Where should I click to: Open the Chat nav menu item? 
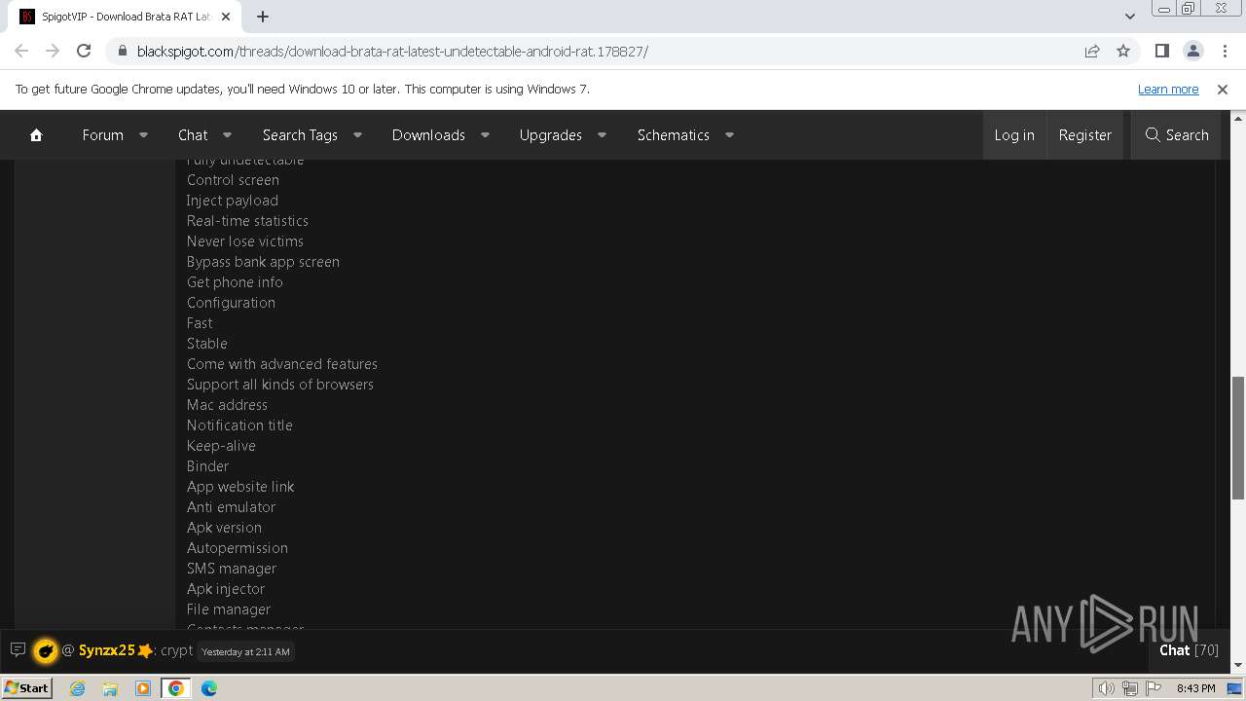coord(193,135)
